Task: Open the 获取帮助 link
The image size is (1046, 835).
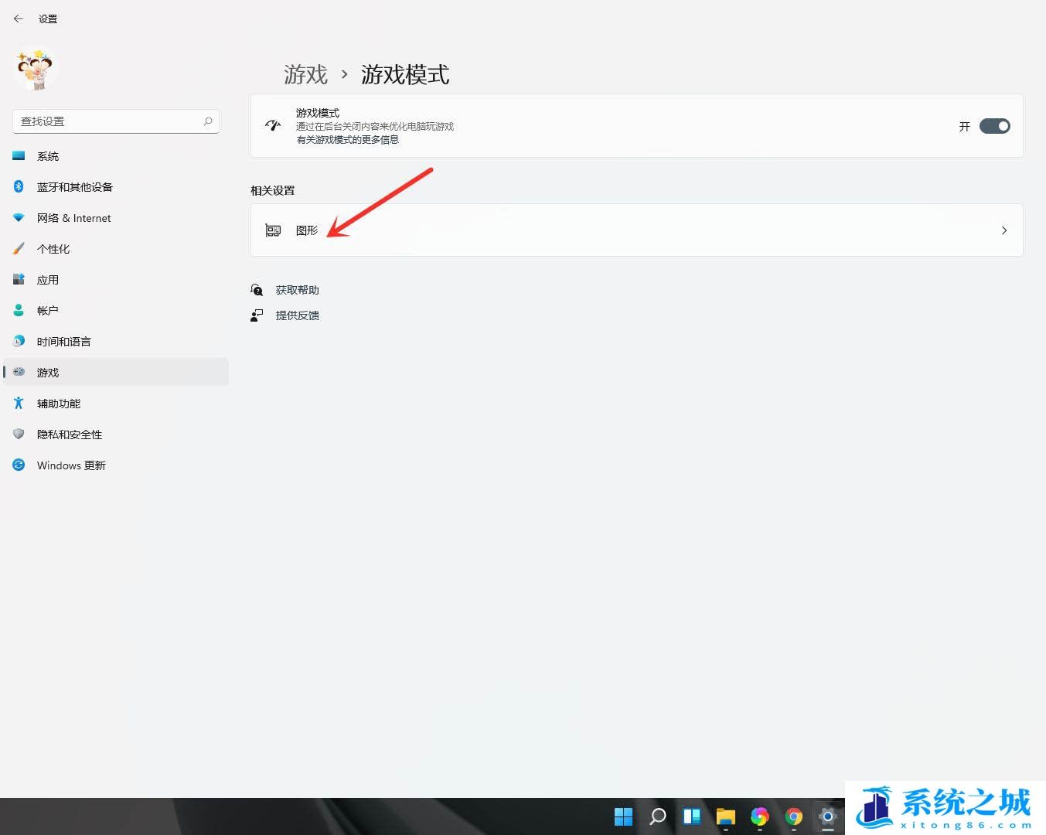Action: pos(298,289)
